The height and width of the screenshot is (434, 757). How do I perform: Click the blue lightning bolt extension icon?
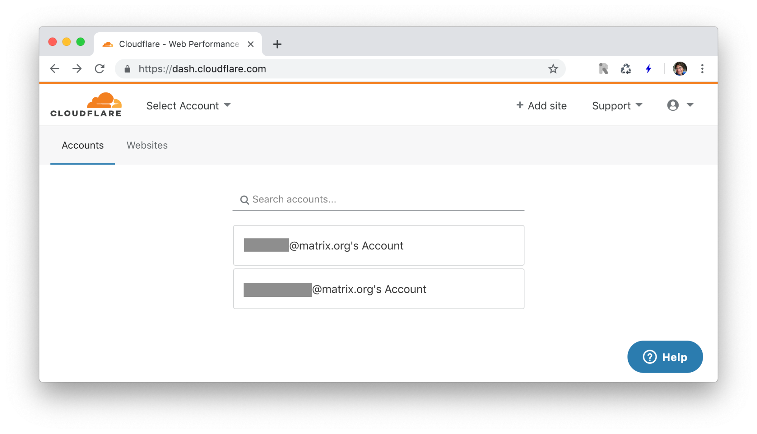tap(648, 69)
